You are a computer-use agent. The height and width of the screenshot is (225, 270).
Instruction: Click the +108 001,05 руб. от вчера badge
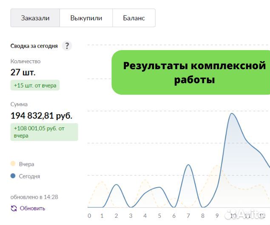click(x=44, y=132)
